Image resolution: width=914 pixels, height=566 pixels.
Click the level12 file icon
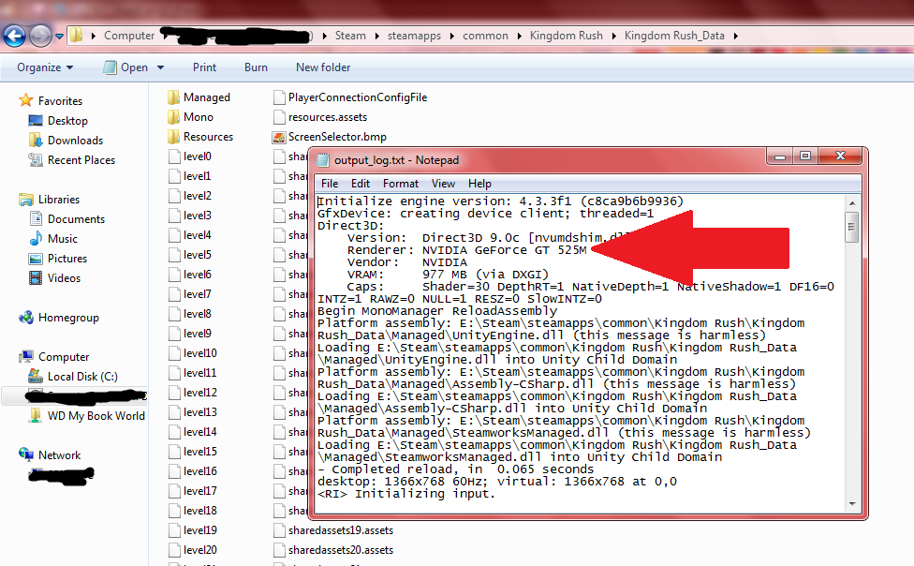click(x=173, y=393)
